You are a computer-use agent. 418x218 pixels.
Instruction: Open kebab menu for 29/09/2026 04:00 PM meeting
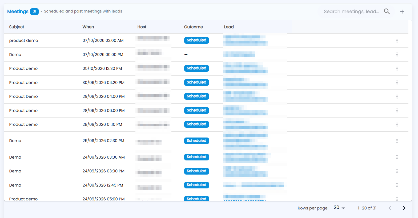pos(397,96)
